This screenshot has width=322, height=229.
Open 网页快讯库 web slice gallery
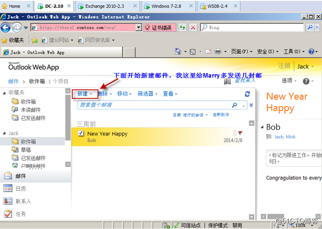[96, 40]
